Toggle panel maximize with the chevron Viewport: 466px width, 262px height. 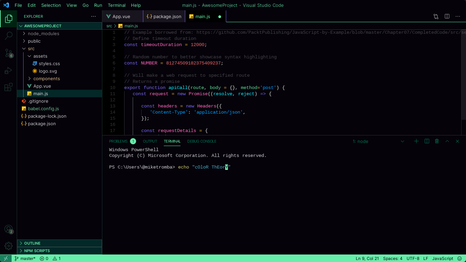pyautogui.click(x=447, y=141)
